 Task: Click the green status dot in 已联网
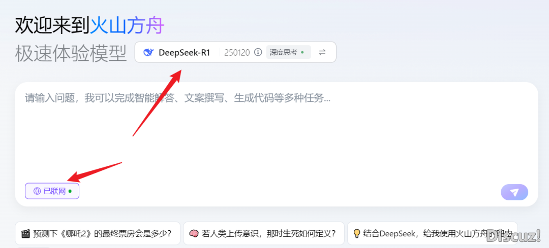pos(70,191)
